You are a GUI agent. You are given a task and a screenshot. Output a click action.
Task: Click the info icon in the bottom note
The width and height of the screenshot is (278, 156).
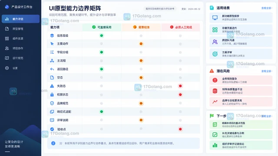point(53,143)
